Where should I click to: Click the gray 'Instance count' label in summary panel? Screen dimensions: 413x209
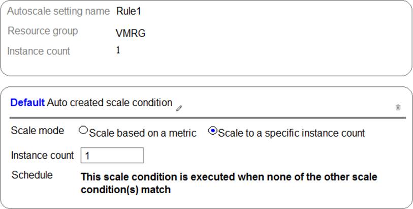(x=39, y=51)
